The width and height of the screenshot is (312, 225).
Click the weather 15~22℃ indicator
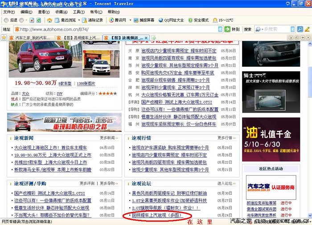point(222,20)
